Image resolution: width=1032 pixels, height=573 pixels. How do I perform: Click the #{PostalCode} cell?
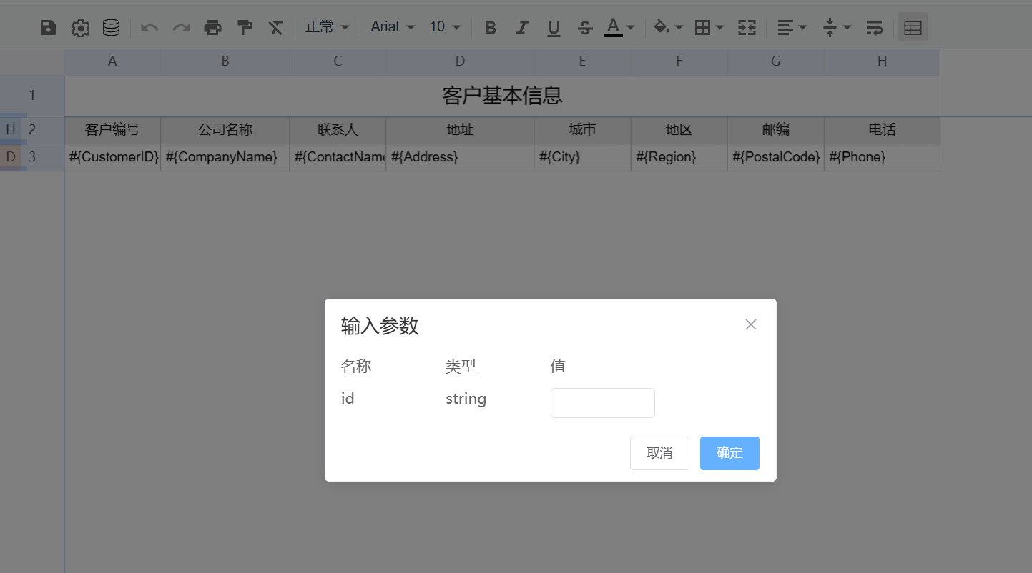[x=775, y=157]
